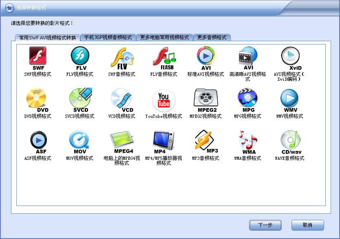Screen dimensions: 340x239
Task: Select the golden DVD disc icon
Action: point(37,100)
